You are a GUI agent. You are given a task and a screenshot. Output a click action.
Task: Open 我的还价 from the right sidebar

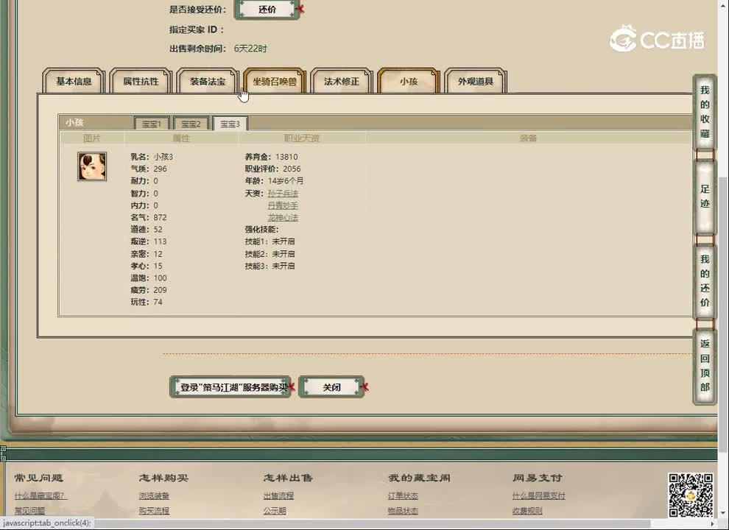pos(704,285)
